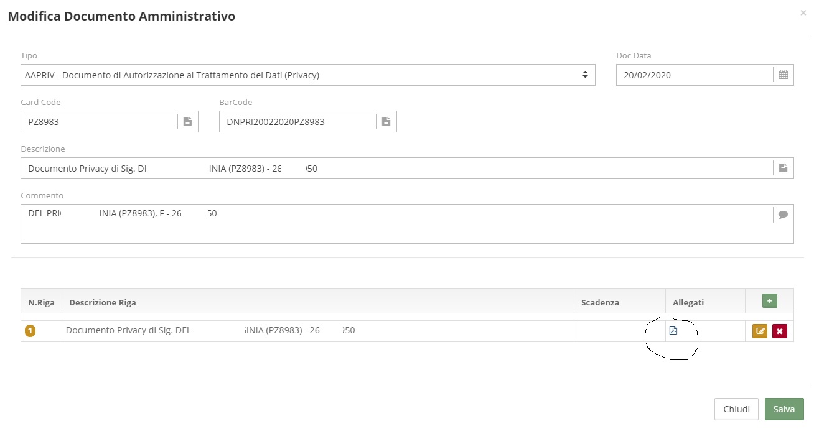This screenshot has width=814, height=431.
Task: Focus the Card Code input field PZ8983
Action: pos(100,121)
